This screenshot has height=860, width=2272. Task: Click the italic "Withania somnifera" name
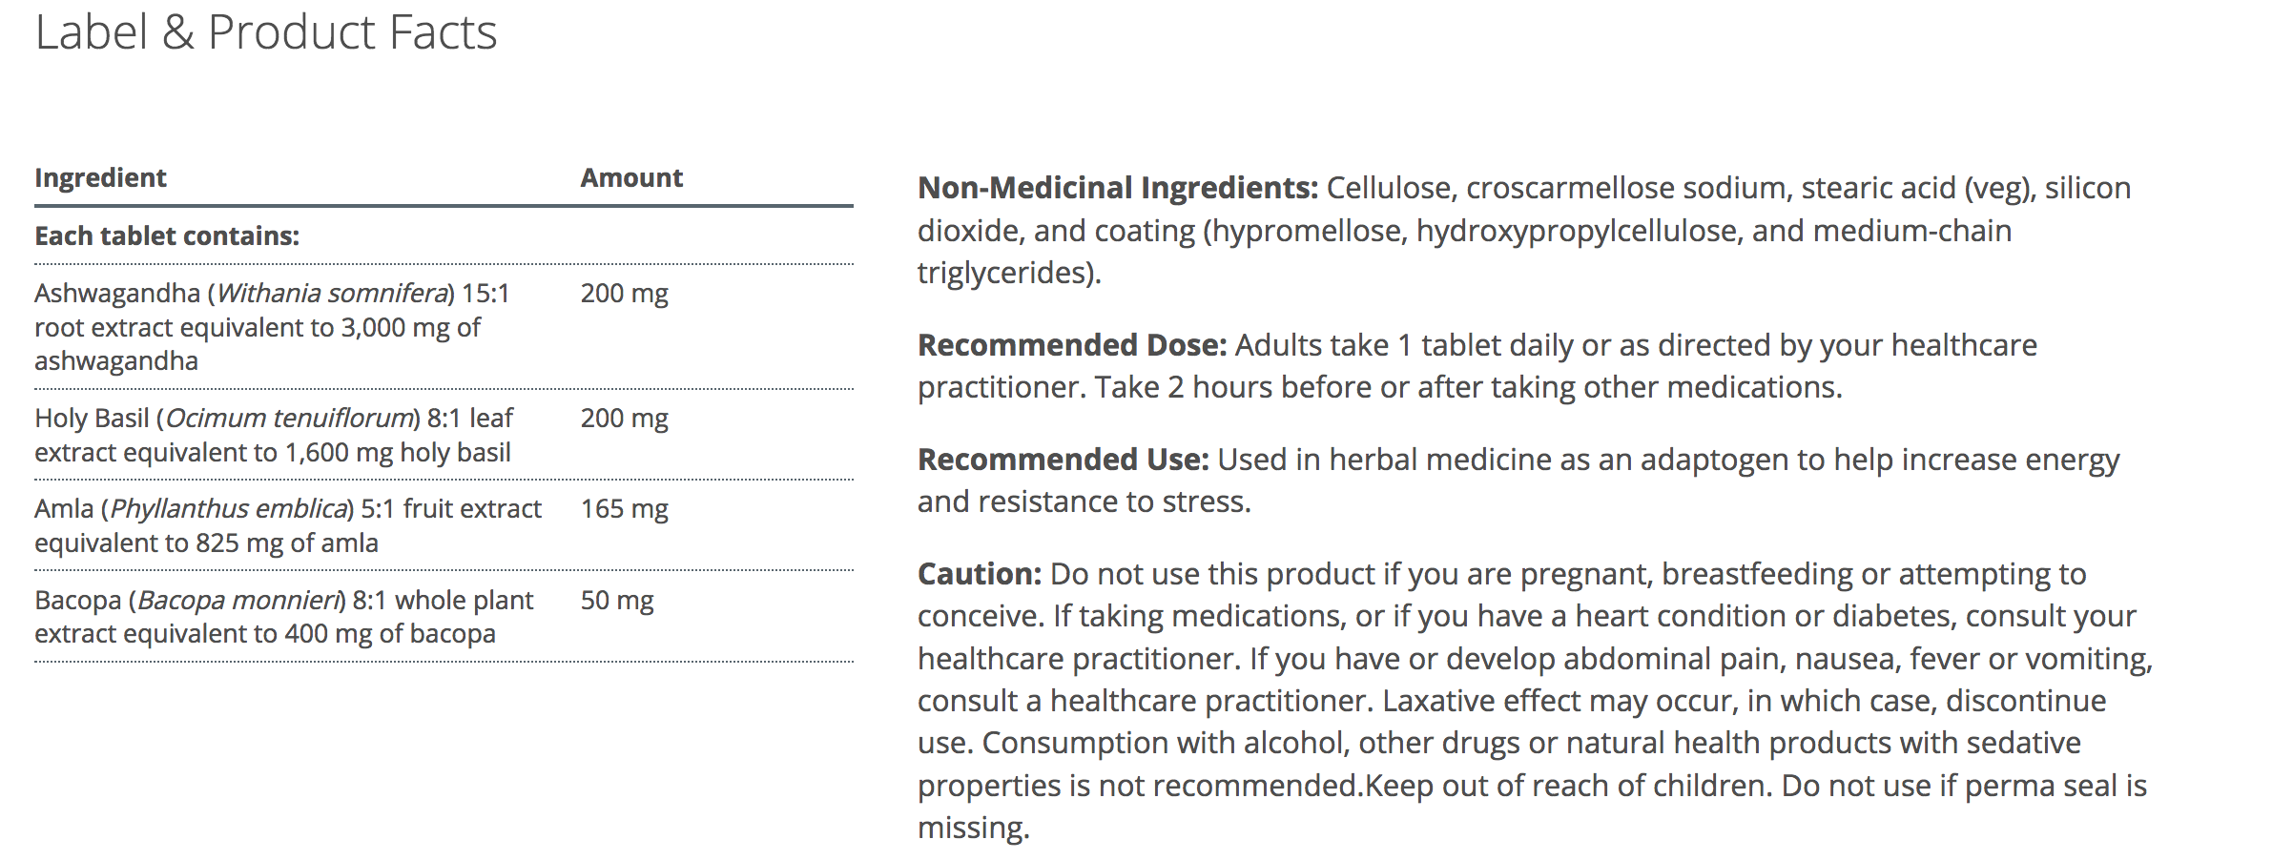point(332,294)
